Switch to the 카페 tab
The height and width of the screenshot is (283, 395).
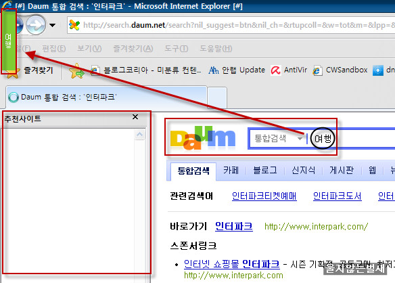click(231, 170)
